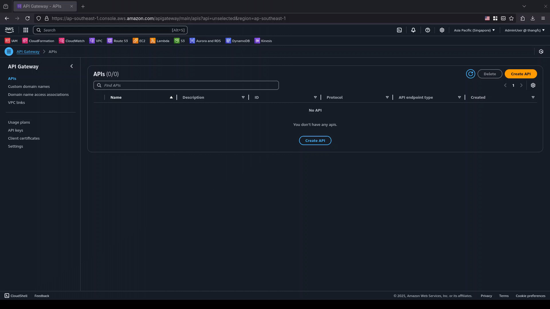Open Kinesis shortcut
This screenshot has height=309, width=550.
[x=263, y=41]
